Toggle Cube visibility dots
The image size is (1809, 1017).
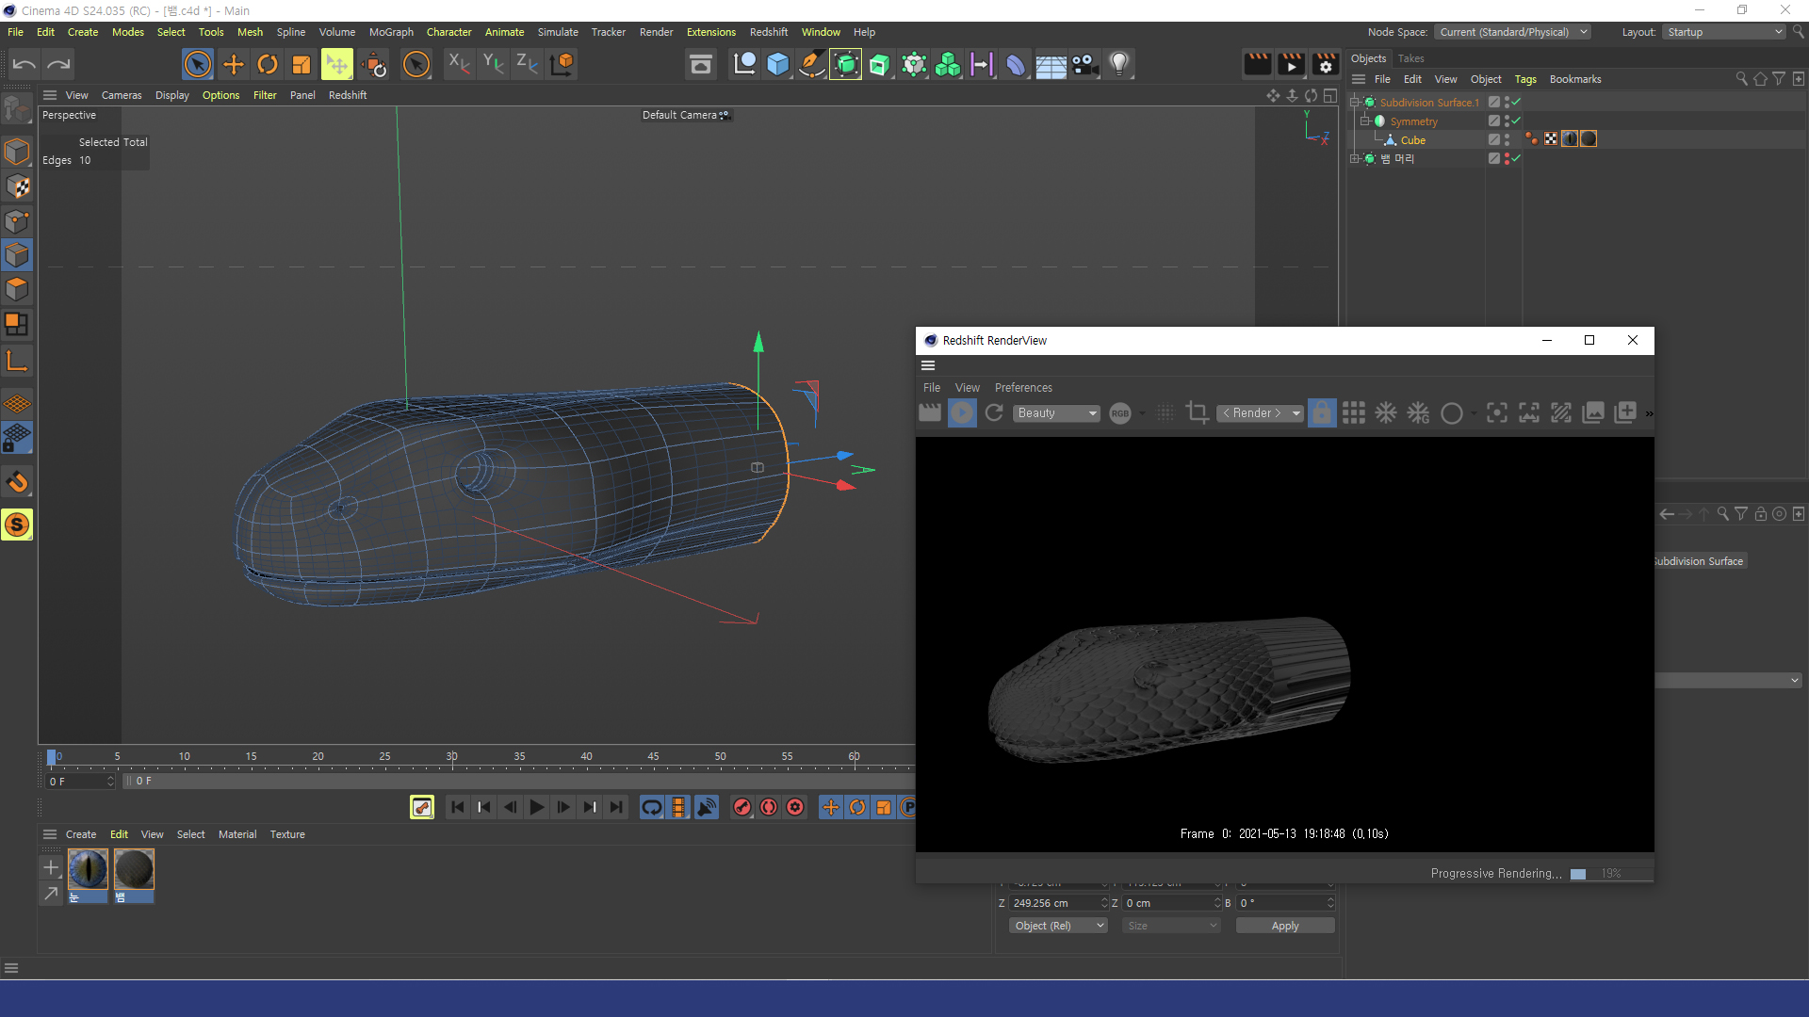pyautogui.click(x=1507, y=140)
